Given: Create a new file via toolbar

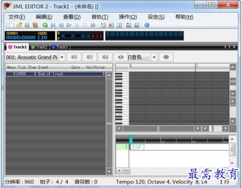Looking at the screenshot, I should click(12, 25).
